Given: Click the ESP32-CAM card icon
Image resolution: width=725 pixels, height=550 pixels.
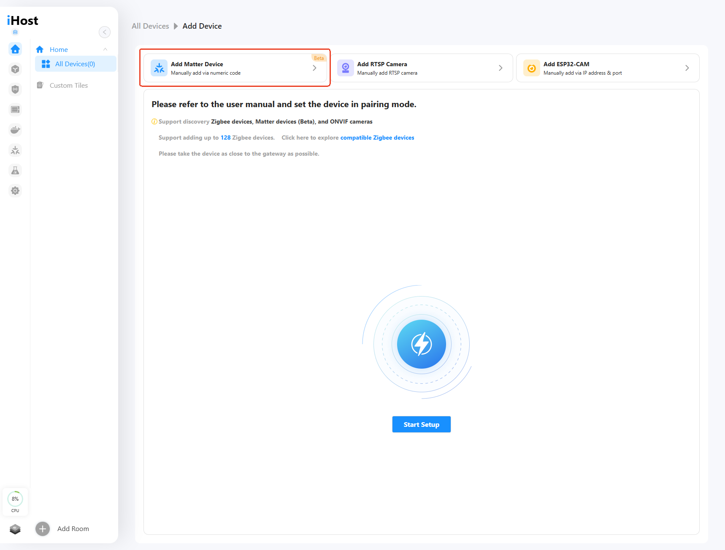Looking at the screenshot, I should point(532,68).
